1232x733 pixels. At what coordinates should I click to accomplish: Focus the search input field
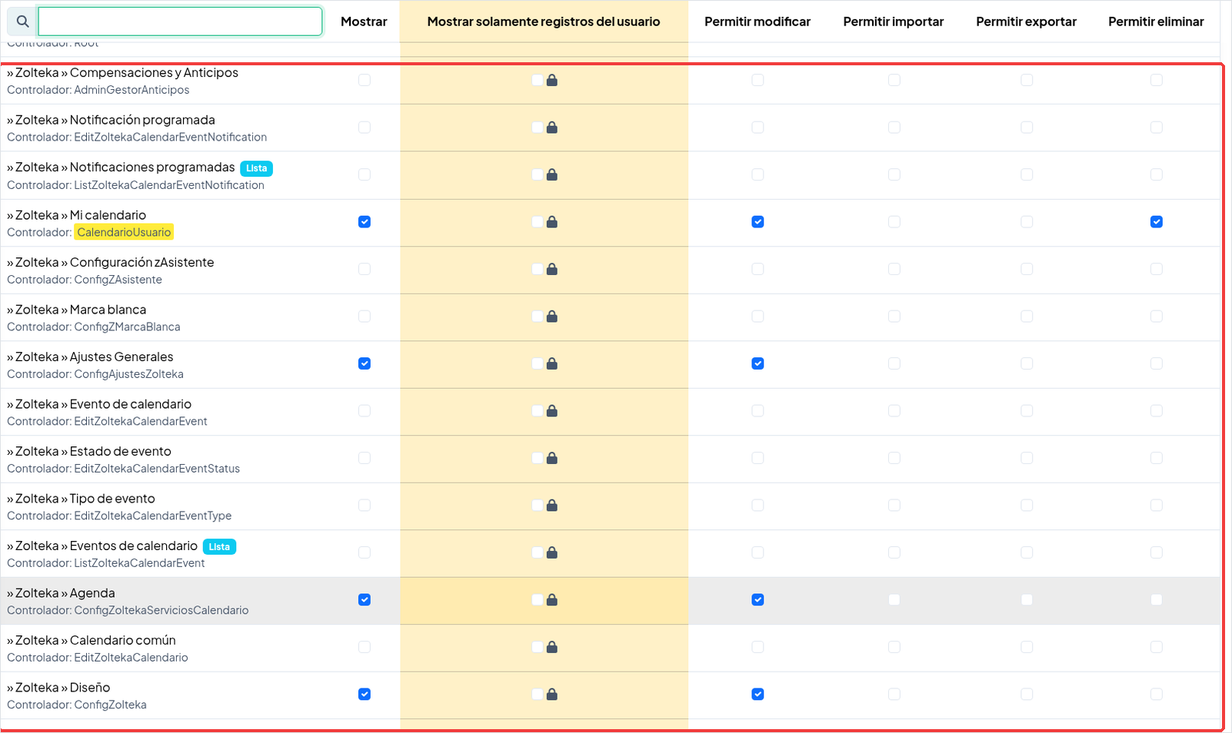(x=180, y=22)
